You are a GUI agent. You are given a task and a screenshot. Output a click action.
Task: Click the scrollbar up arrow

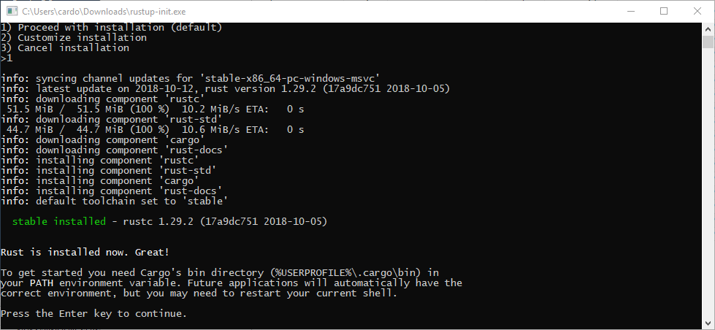point(708,28)
